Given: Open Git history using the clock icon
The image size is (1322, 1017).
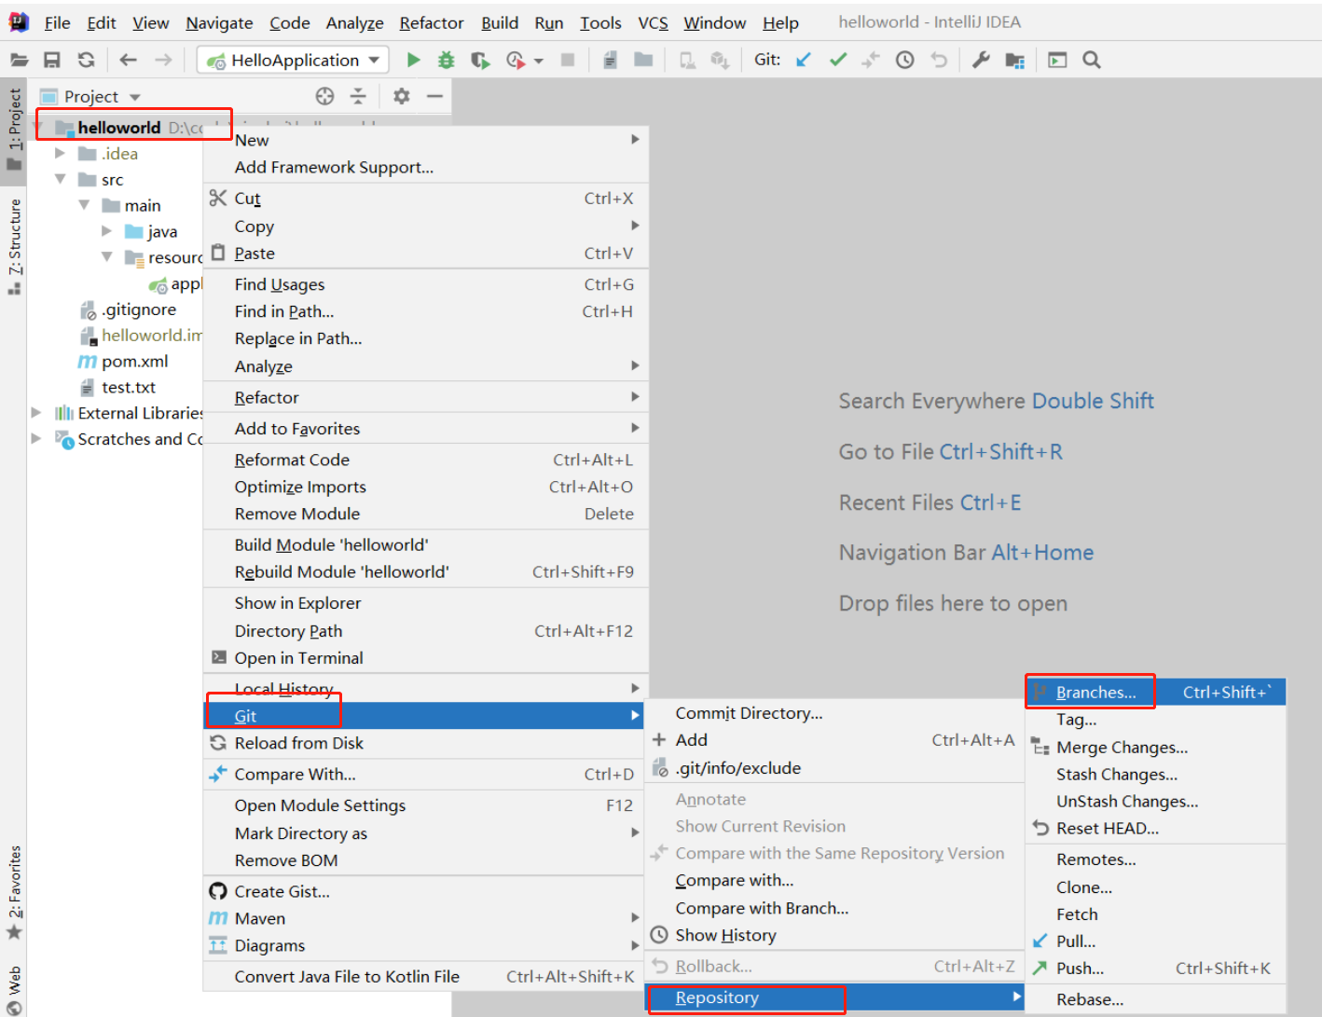Looking at the screenshot, I should pyautogui.click(x=904, y=60).
